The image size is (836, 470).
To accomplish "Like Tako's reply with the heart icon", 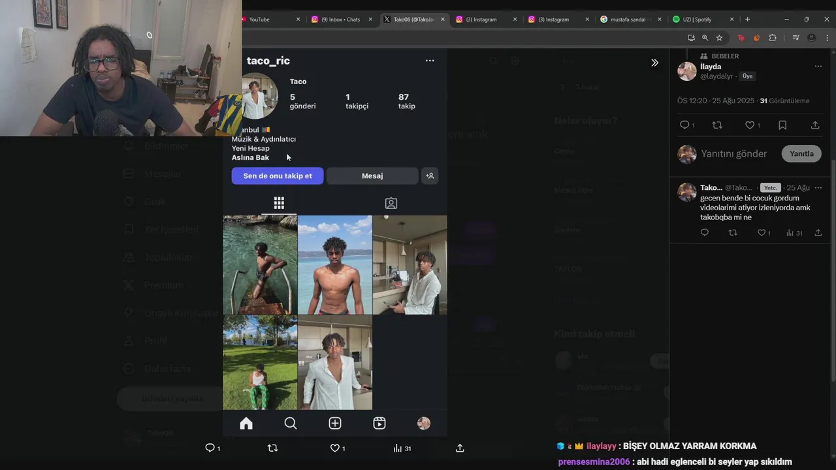I will (761, 232).
